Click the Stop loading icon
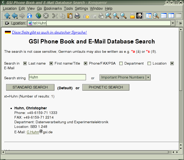This screenshot has height=160, width=184. [x=46, y=16]
